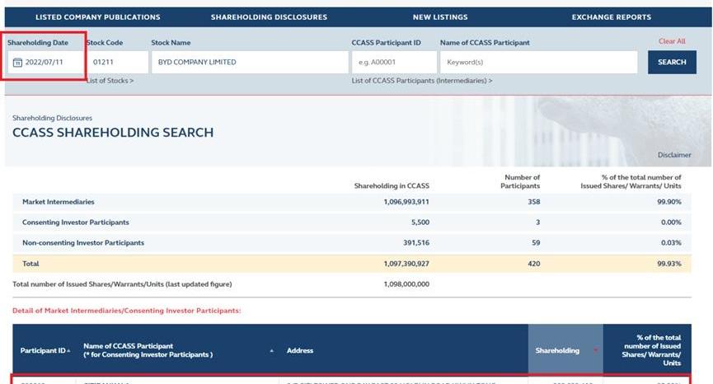This screenshot has width=713, height=384.
Task: Select the value 391,516
Action: (416, 242)
